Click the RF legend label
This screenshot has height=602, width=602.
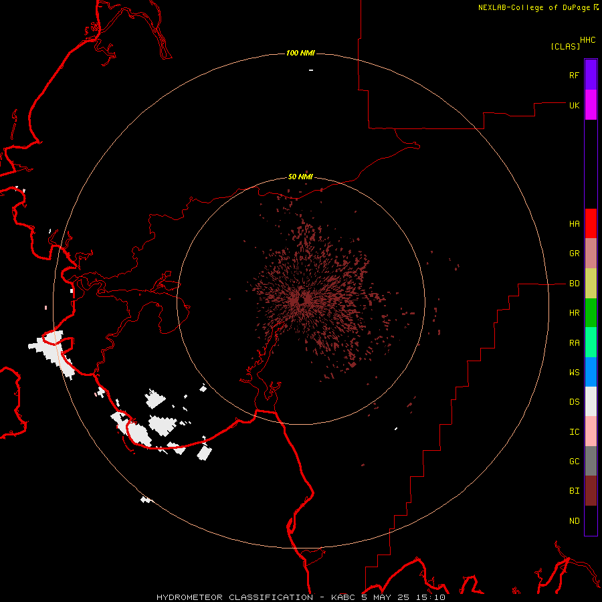pos(574,76)
